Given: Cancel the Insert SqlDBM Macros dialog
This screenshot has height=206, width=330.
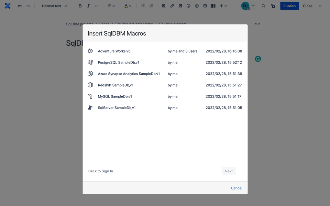Looking at the screenshot, I should pos(236,188).
